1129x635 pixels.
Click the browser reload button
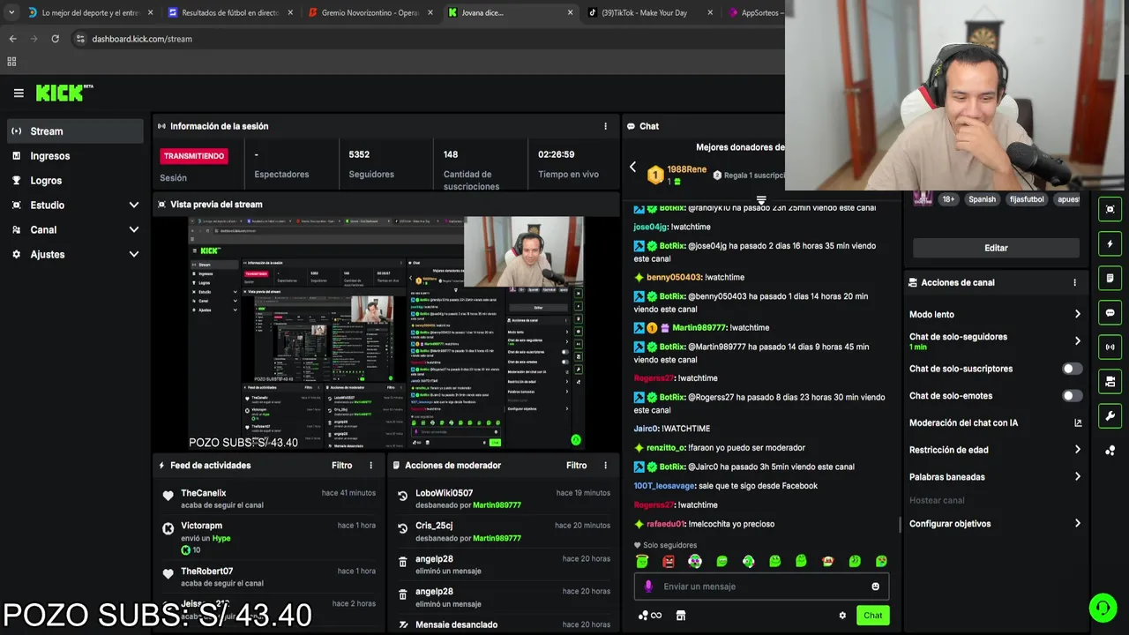55,39
